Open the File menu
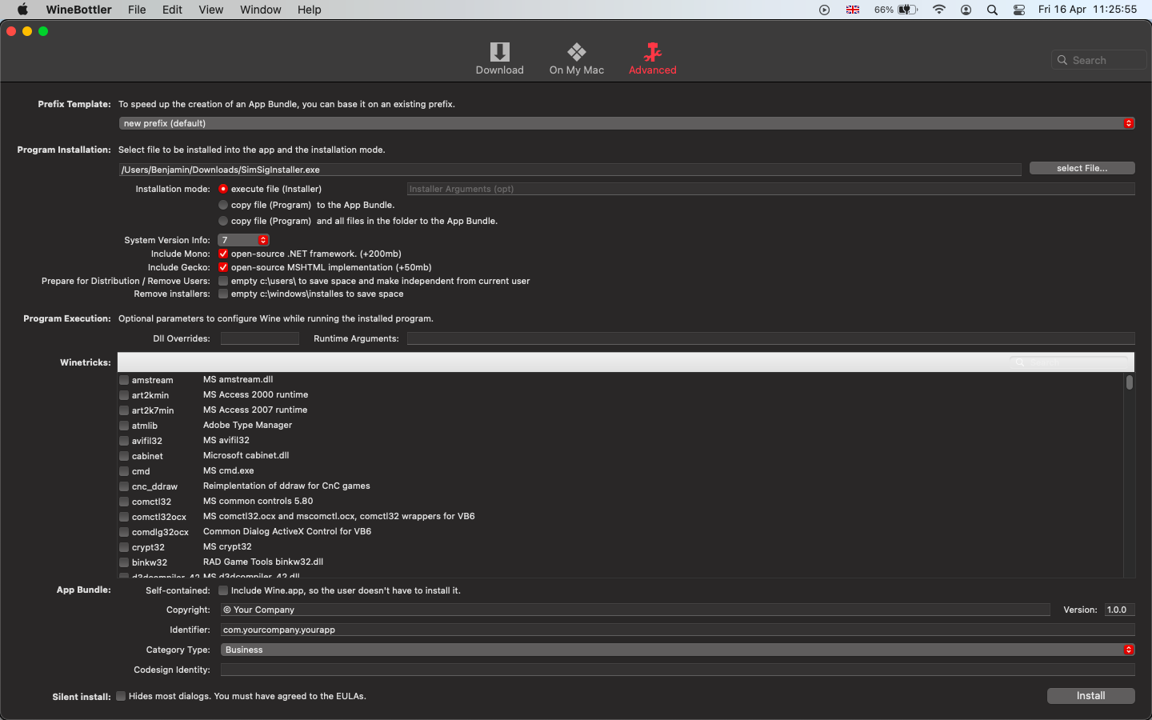This screenshot has height=720, width=1152. [137, 10]
